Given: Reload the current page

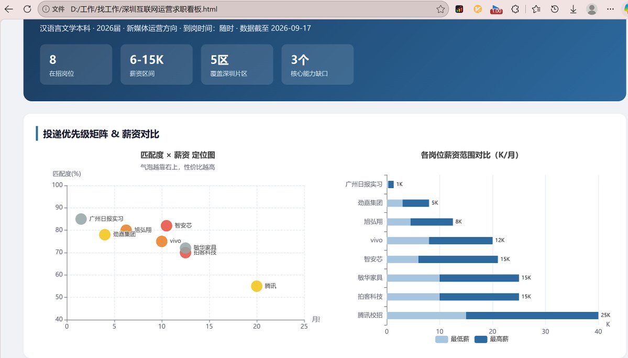Looking at the screenshot, I should pos(27,9).
